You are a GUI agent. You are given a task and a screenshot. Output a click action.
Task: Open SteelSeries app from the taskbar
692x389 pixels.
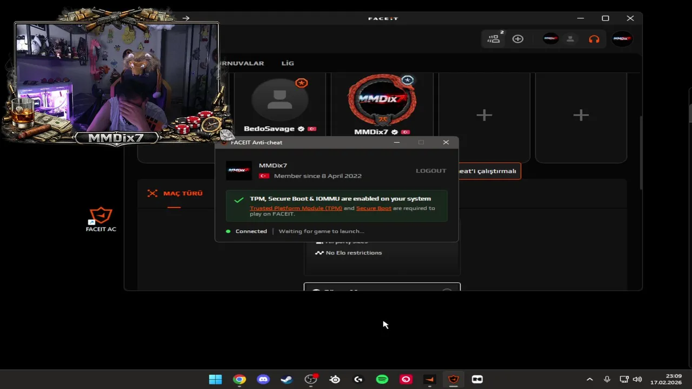pyautogui.click(x=335, y=379)
